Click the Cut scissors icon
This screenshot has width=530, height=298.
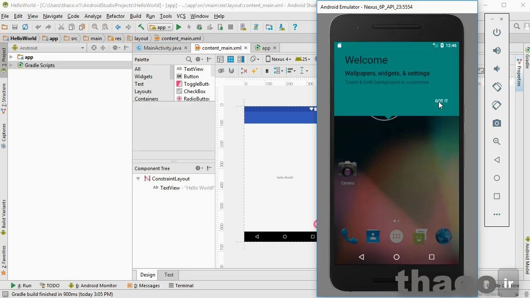61,27
